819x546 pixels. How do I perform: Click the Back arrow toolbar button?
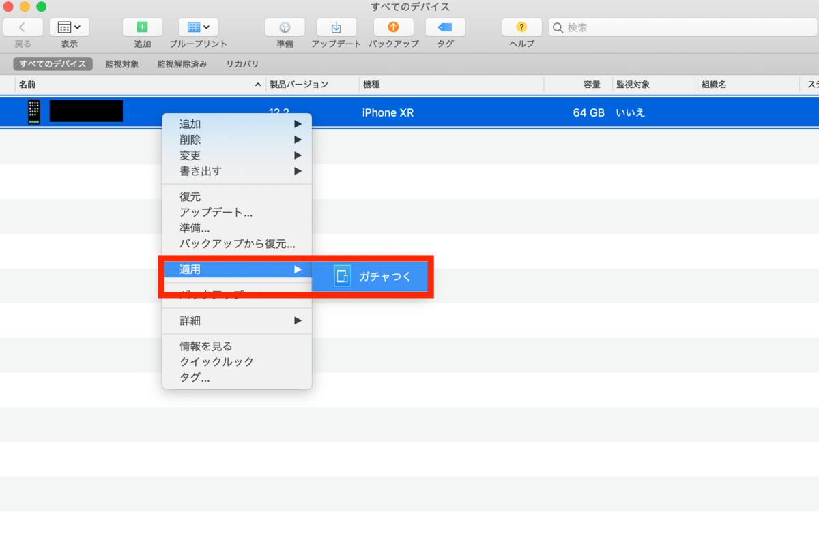[23, 27]
